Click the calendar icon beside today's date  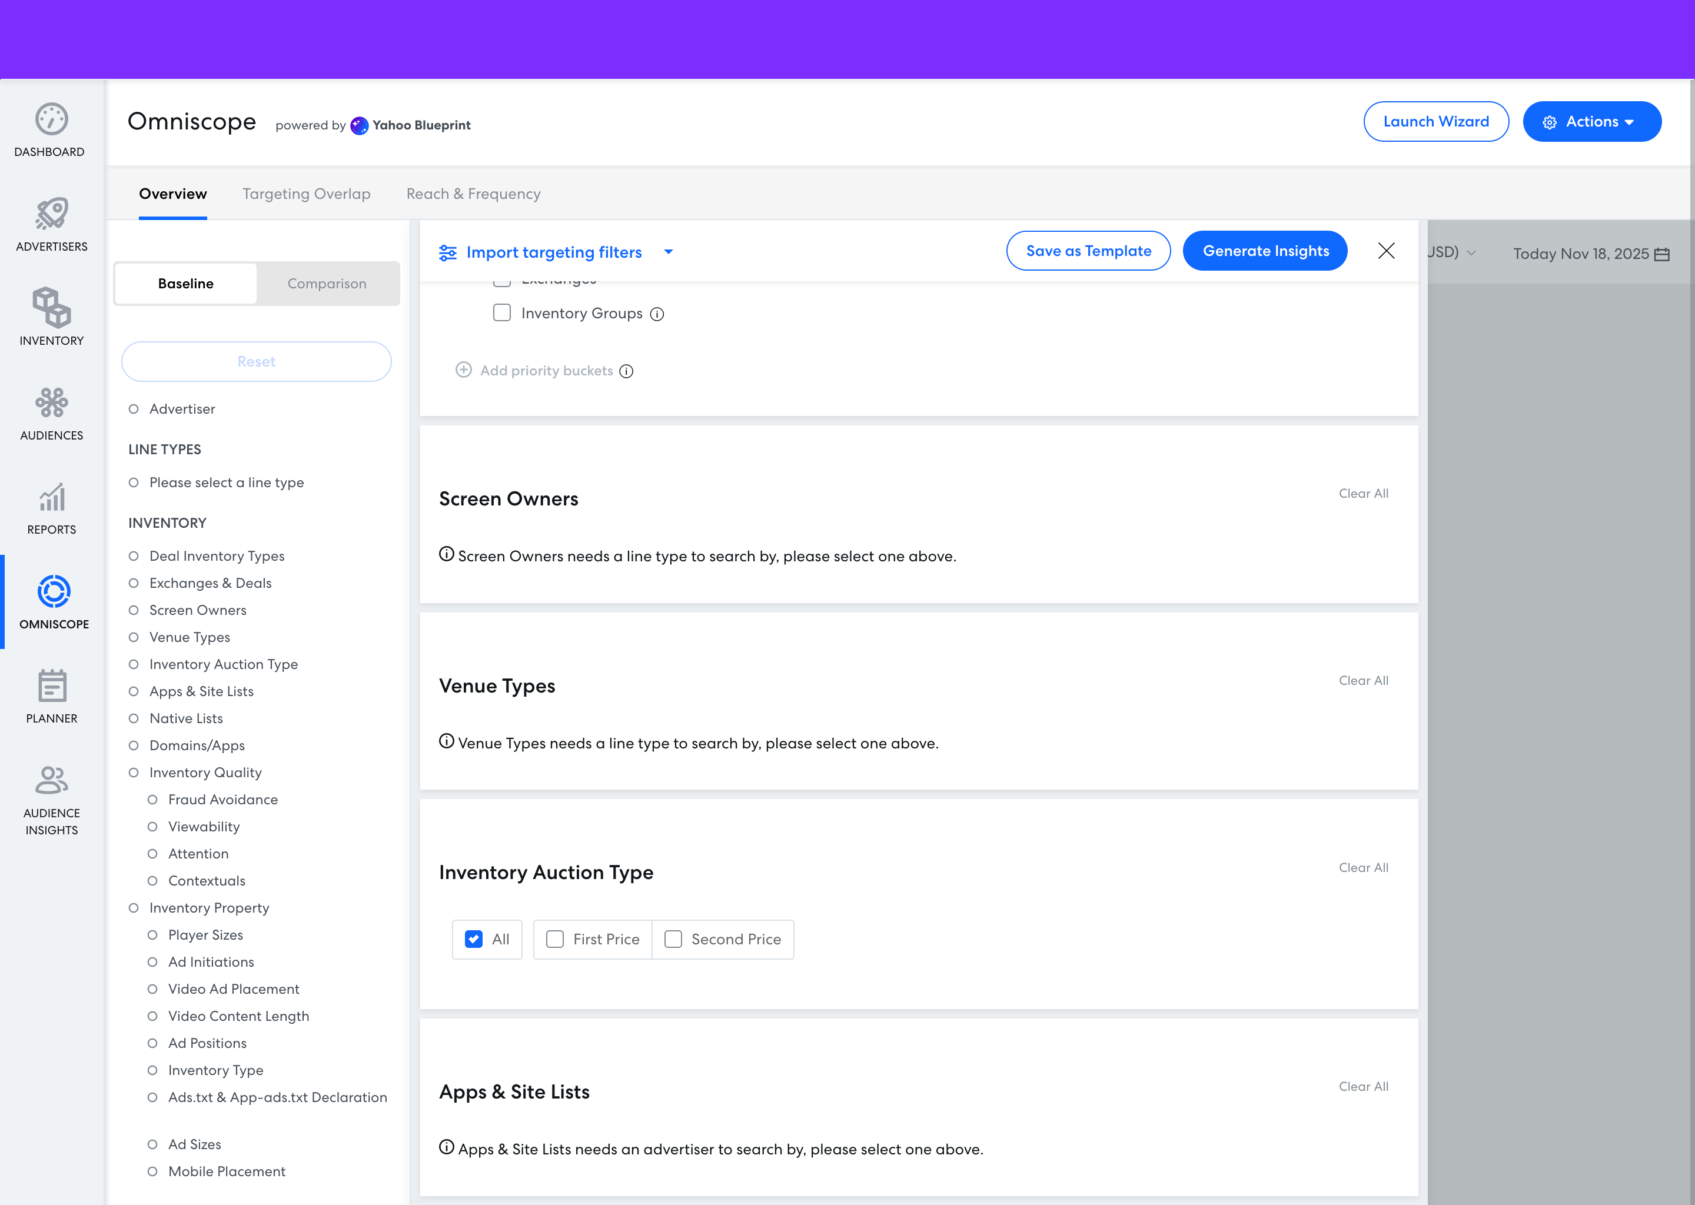pyautogui.click(x=1661, y=255)
